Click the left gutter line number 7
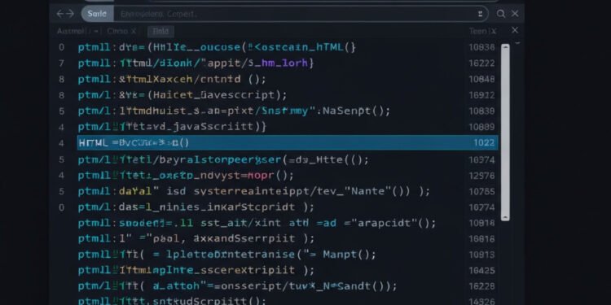Screen dimensions: 611x305 tap(62, 63)
